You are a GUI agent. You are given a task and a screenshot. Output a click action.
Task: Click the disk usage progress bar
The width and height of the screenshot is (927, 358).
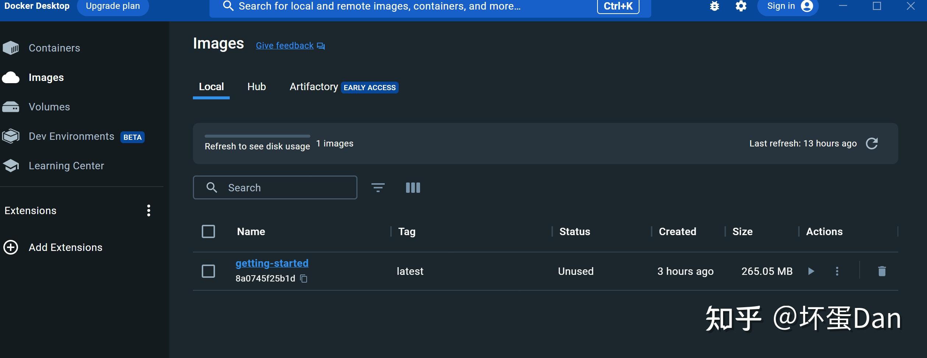257,136
